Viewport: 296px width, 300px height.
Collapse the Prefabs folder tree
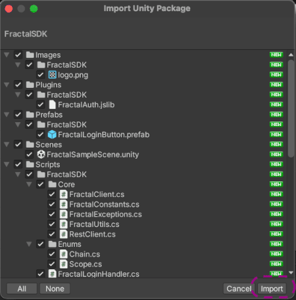7,114
